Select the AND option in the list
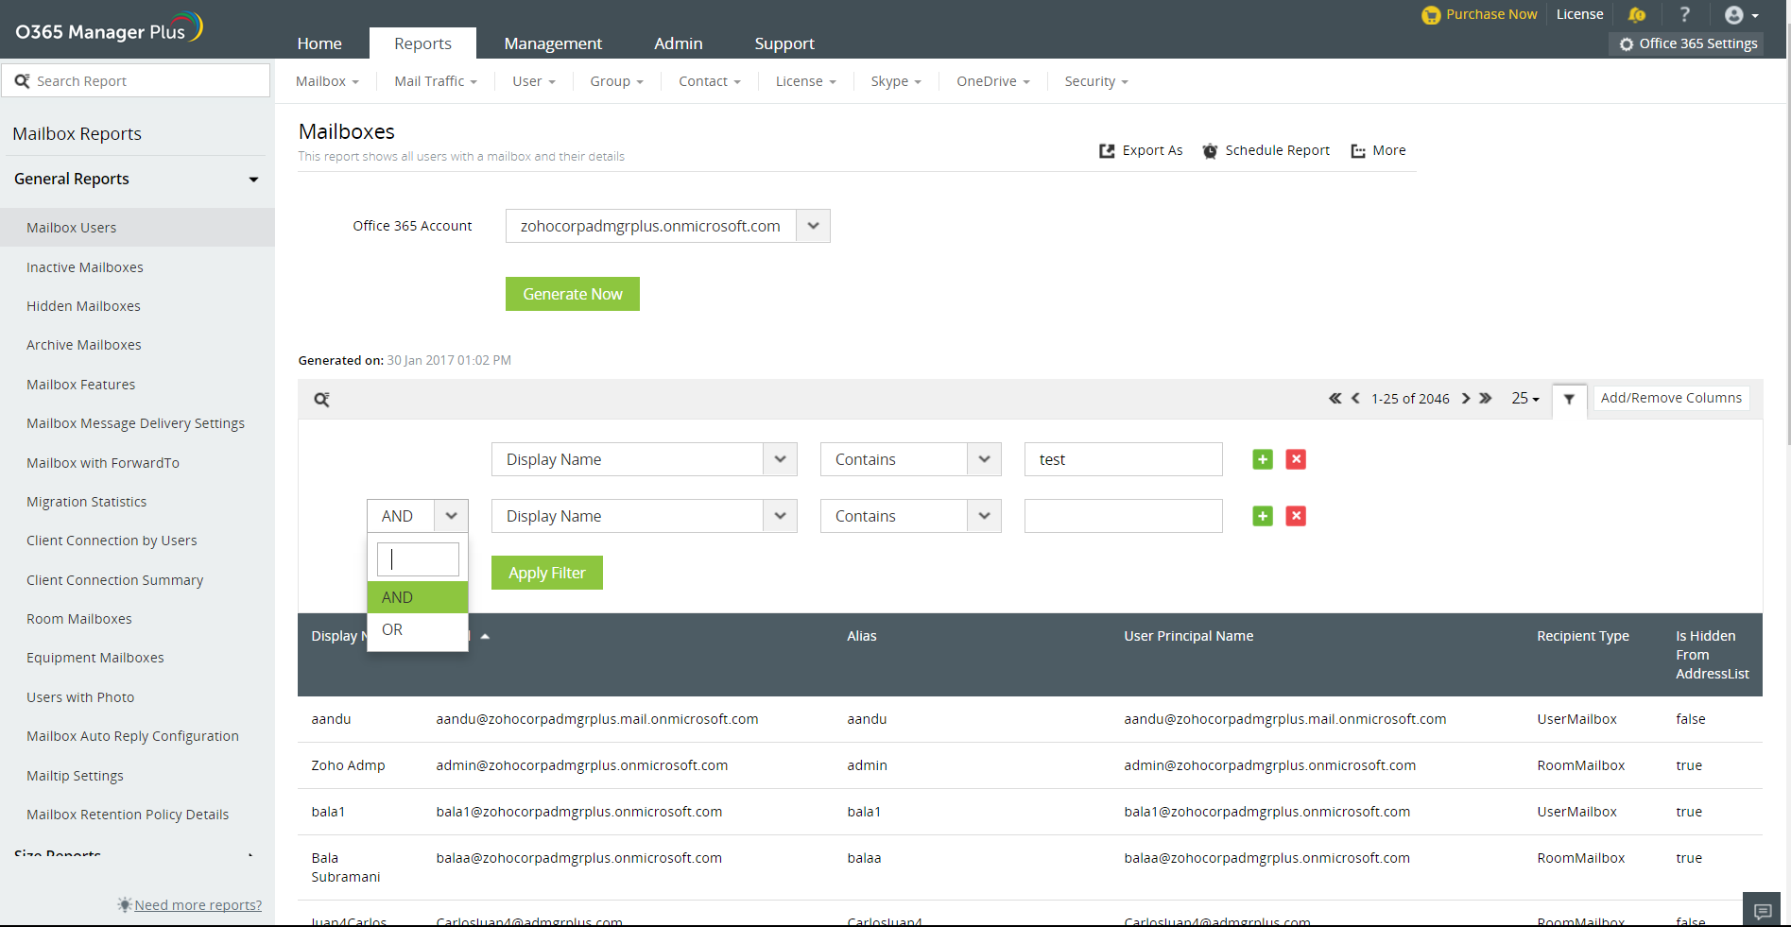 [x=418, y=597]
